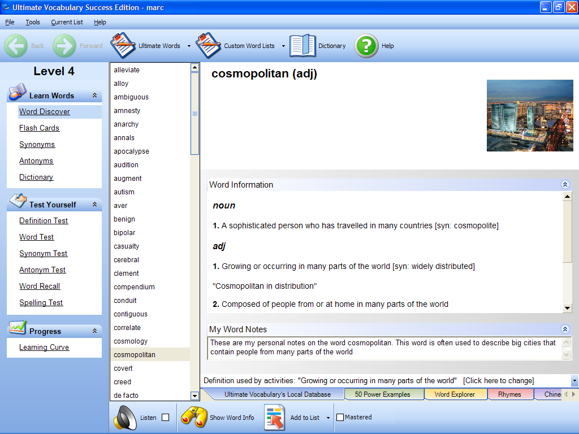Viewport: 579px width, 434px height.
Task: Collapse the My Word Notes panel
Action: 565,329
